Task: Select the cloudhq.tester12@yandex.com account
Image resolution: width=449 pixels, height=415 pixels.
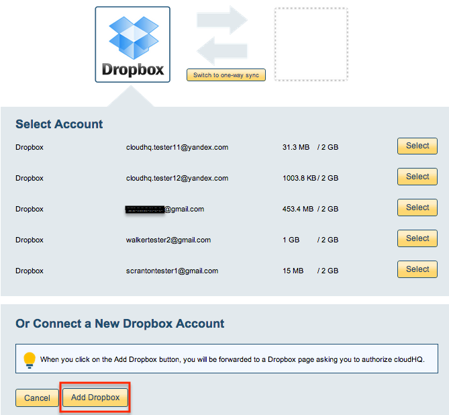Action: point(417,177)
